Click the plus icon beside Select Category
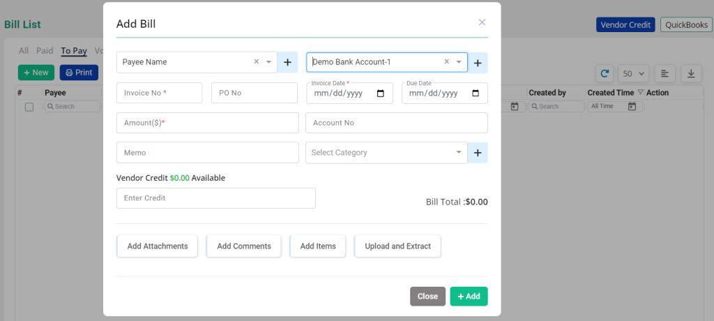The image size is (714, 321). click(x=478, y=153)
